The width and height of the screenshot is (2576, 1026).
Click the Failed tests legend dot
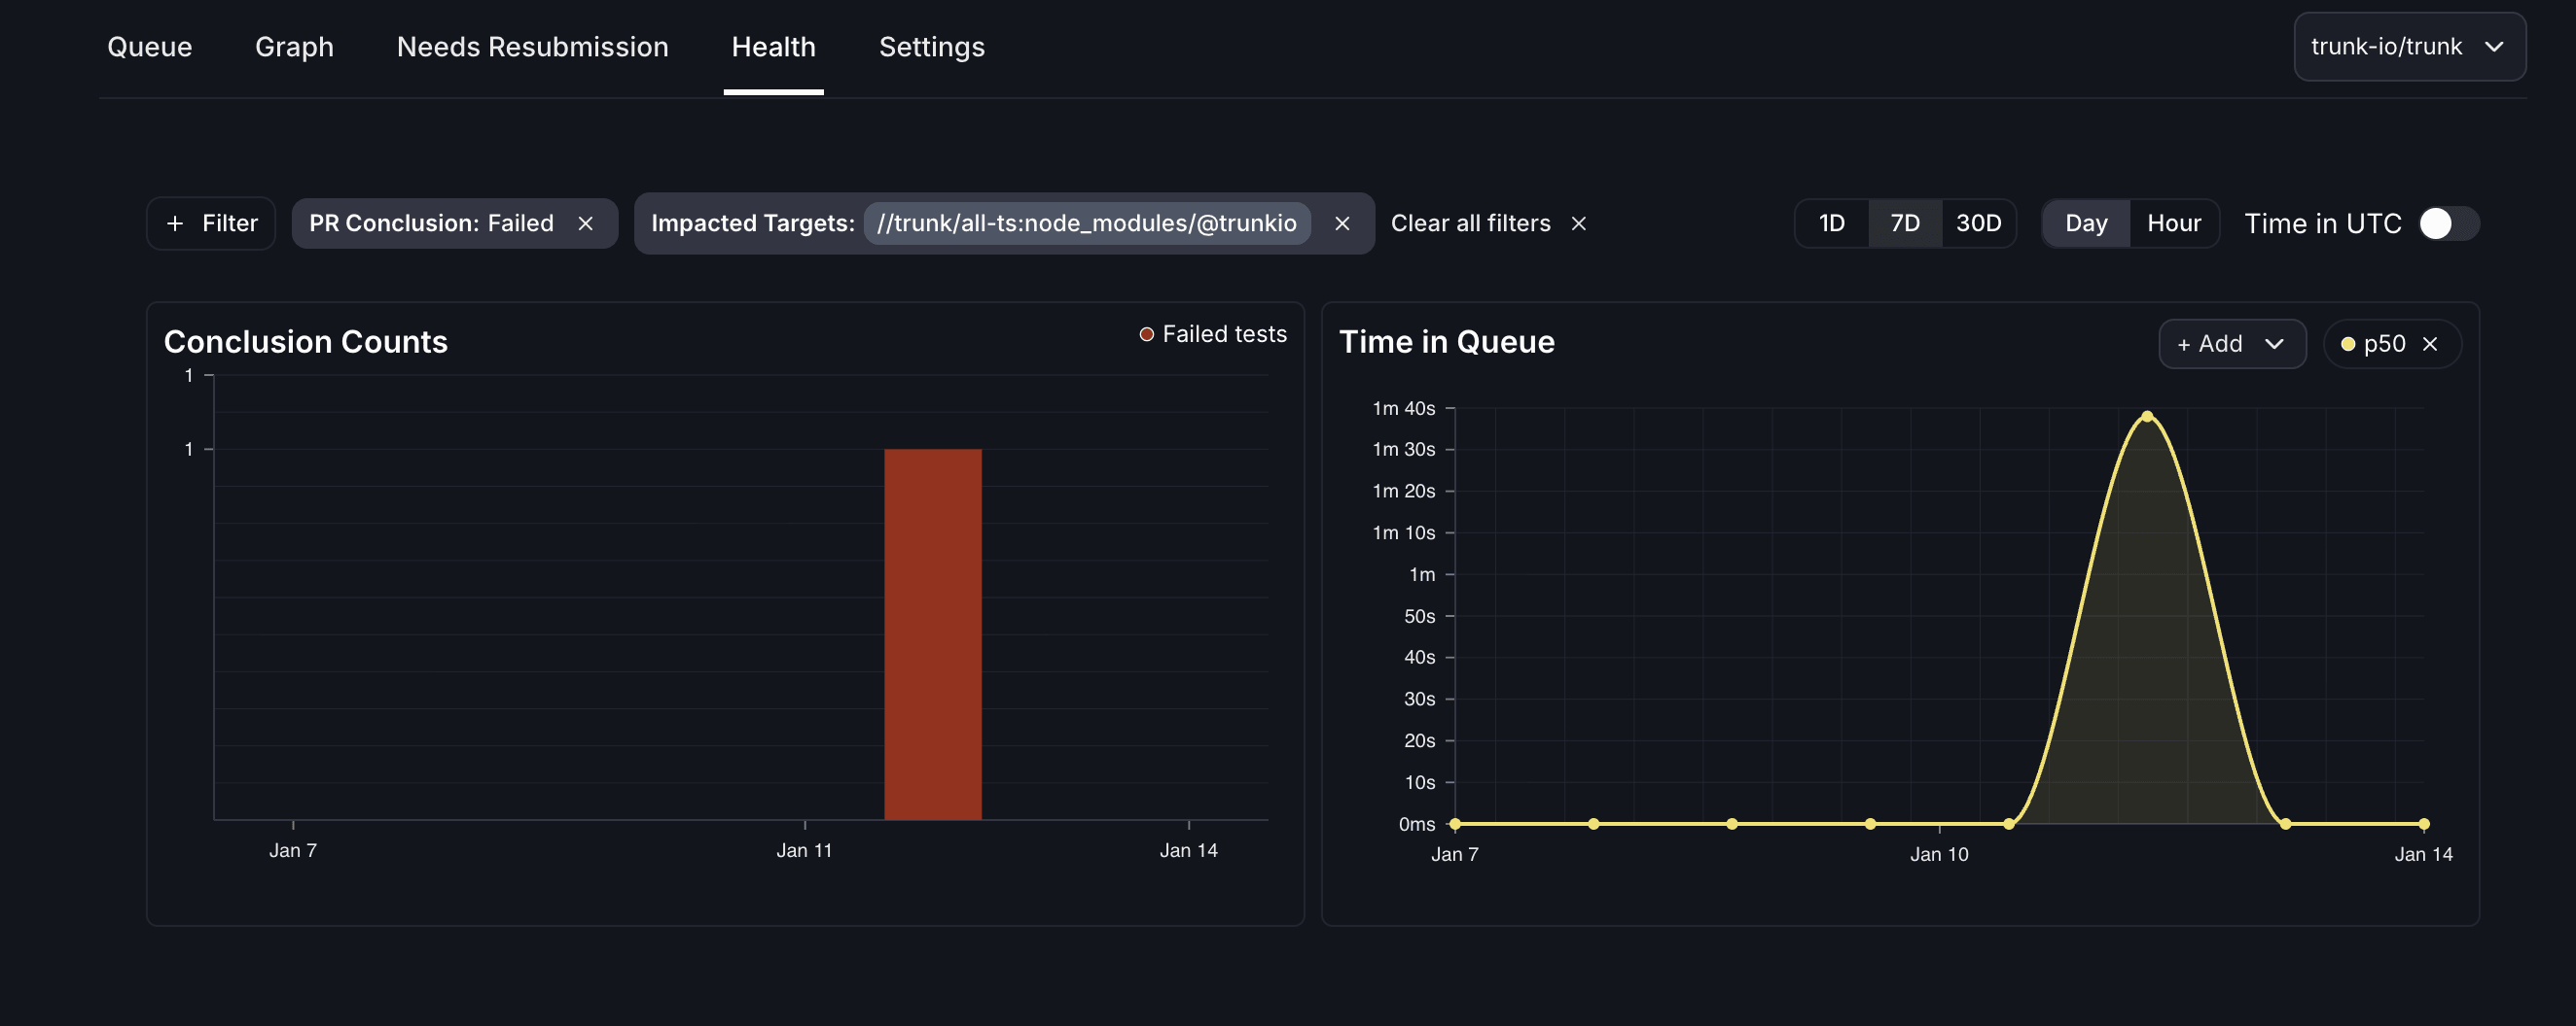tap(1147, 334)
